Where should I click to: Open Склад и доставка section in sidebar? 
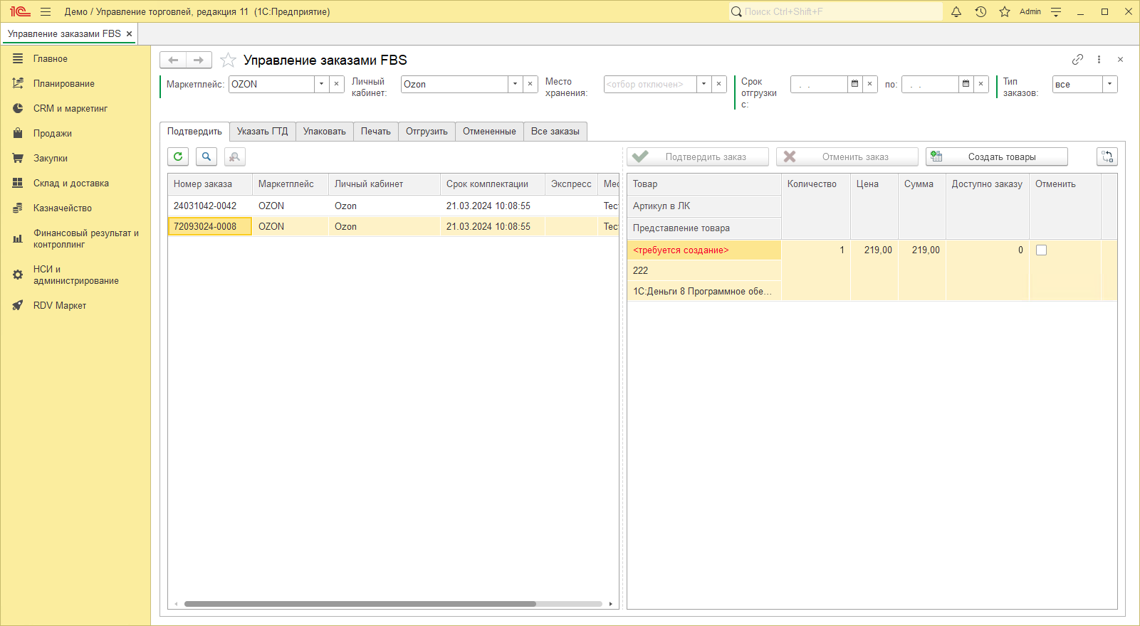[x=70, y=184]
